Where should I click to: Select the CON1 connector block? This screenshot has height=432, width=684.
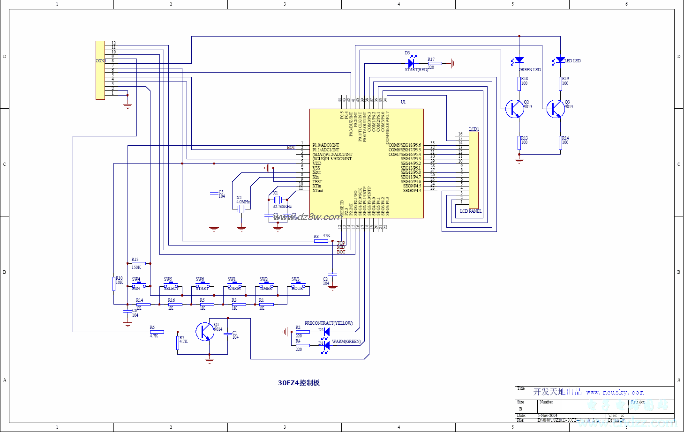coord(100,70)
